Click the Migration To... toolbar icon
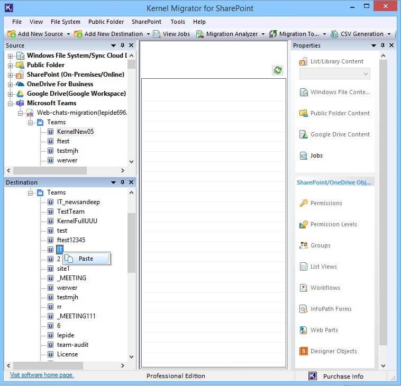Viewport: 401px width, 386px height. coord(273,34)
